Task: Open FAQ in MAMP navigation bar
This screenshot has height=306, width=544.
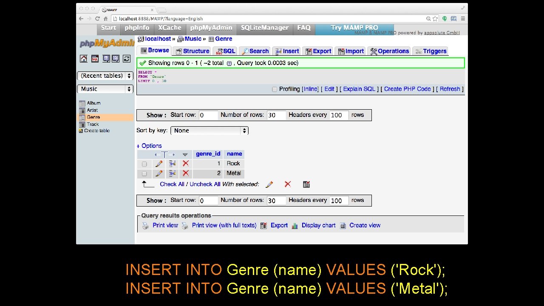Action: point(304,28)
